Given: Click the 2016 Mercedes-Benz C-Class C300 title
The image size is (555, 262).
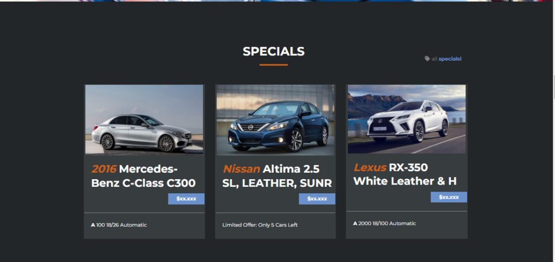Looking at the screenshot, I should [x=143, y=176].
